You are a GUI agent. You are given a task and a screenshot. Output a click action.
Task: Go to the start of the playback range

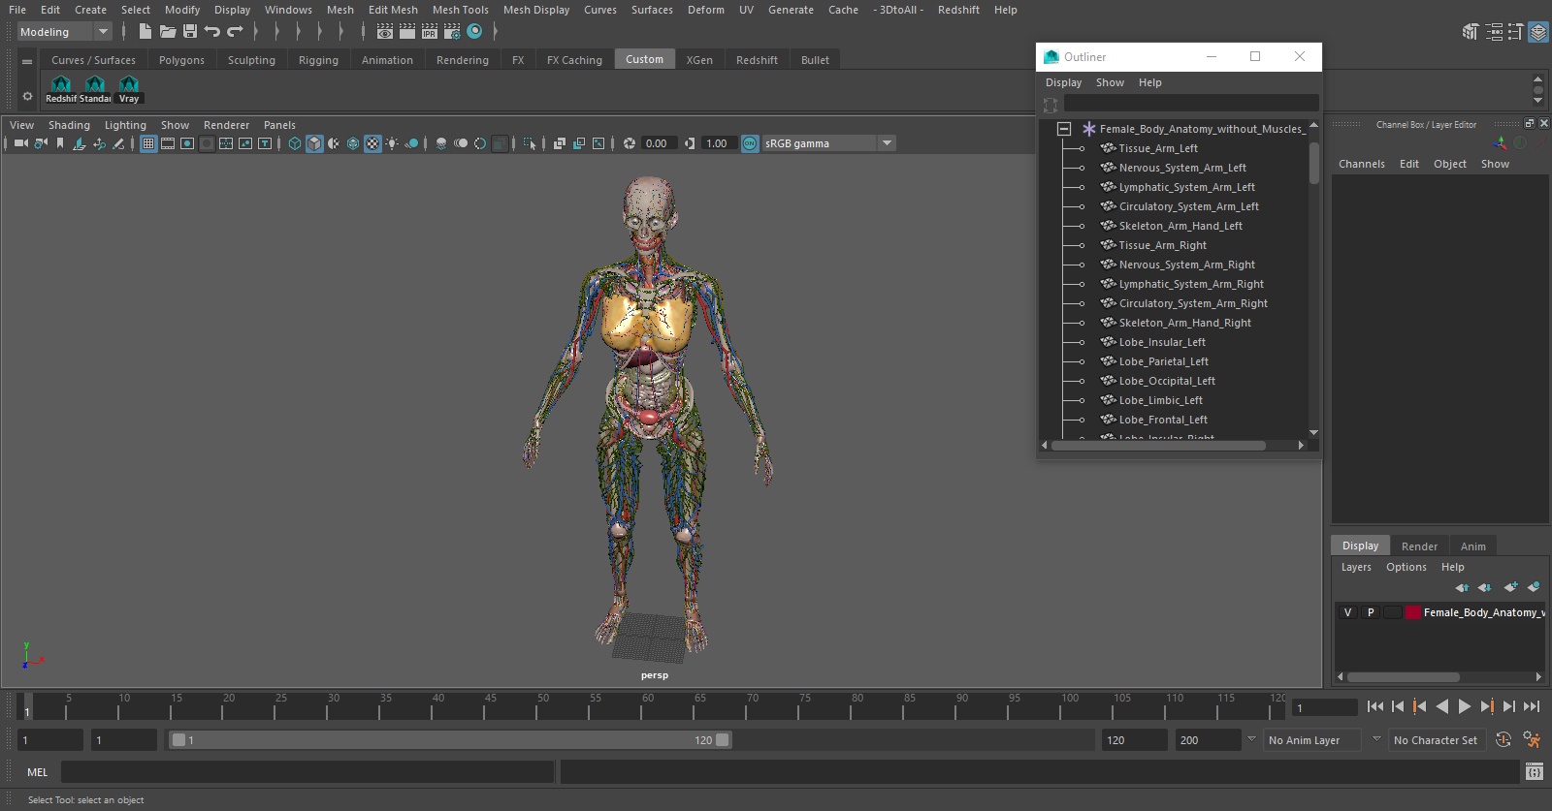point(1375,707)
